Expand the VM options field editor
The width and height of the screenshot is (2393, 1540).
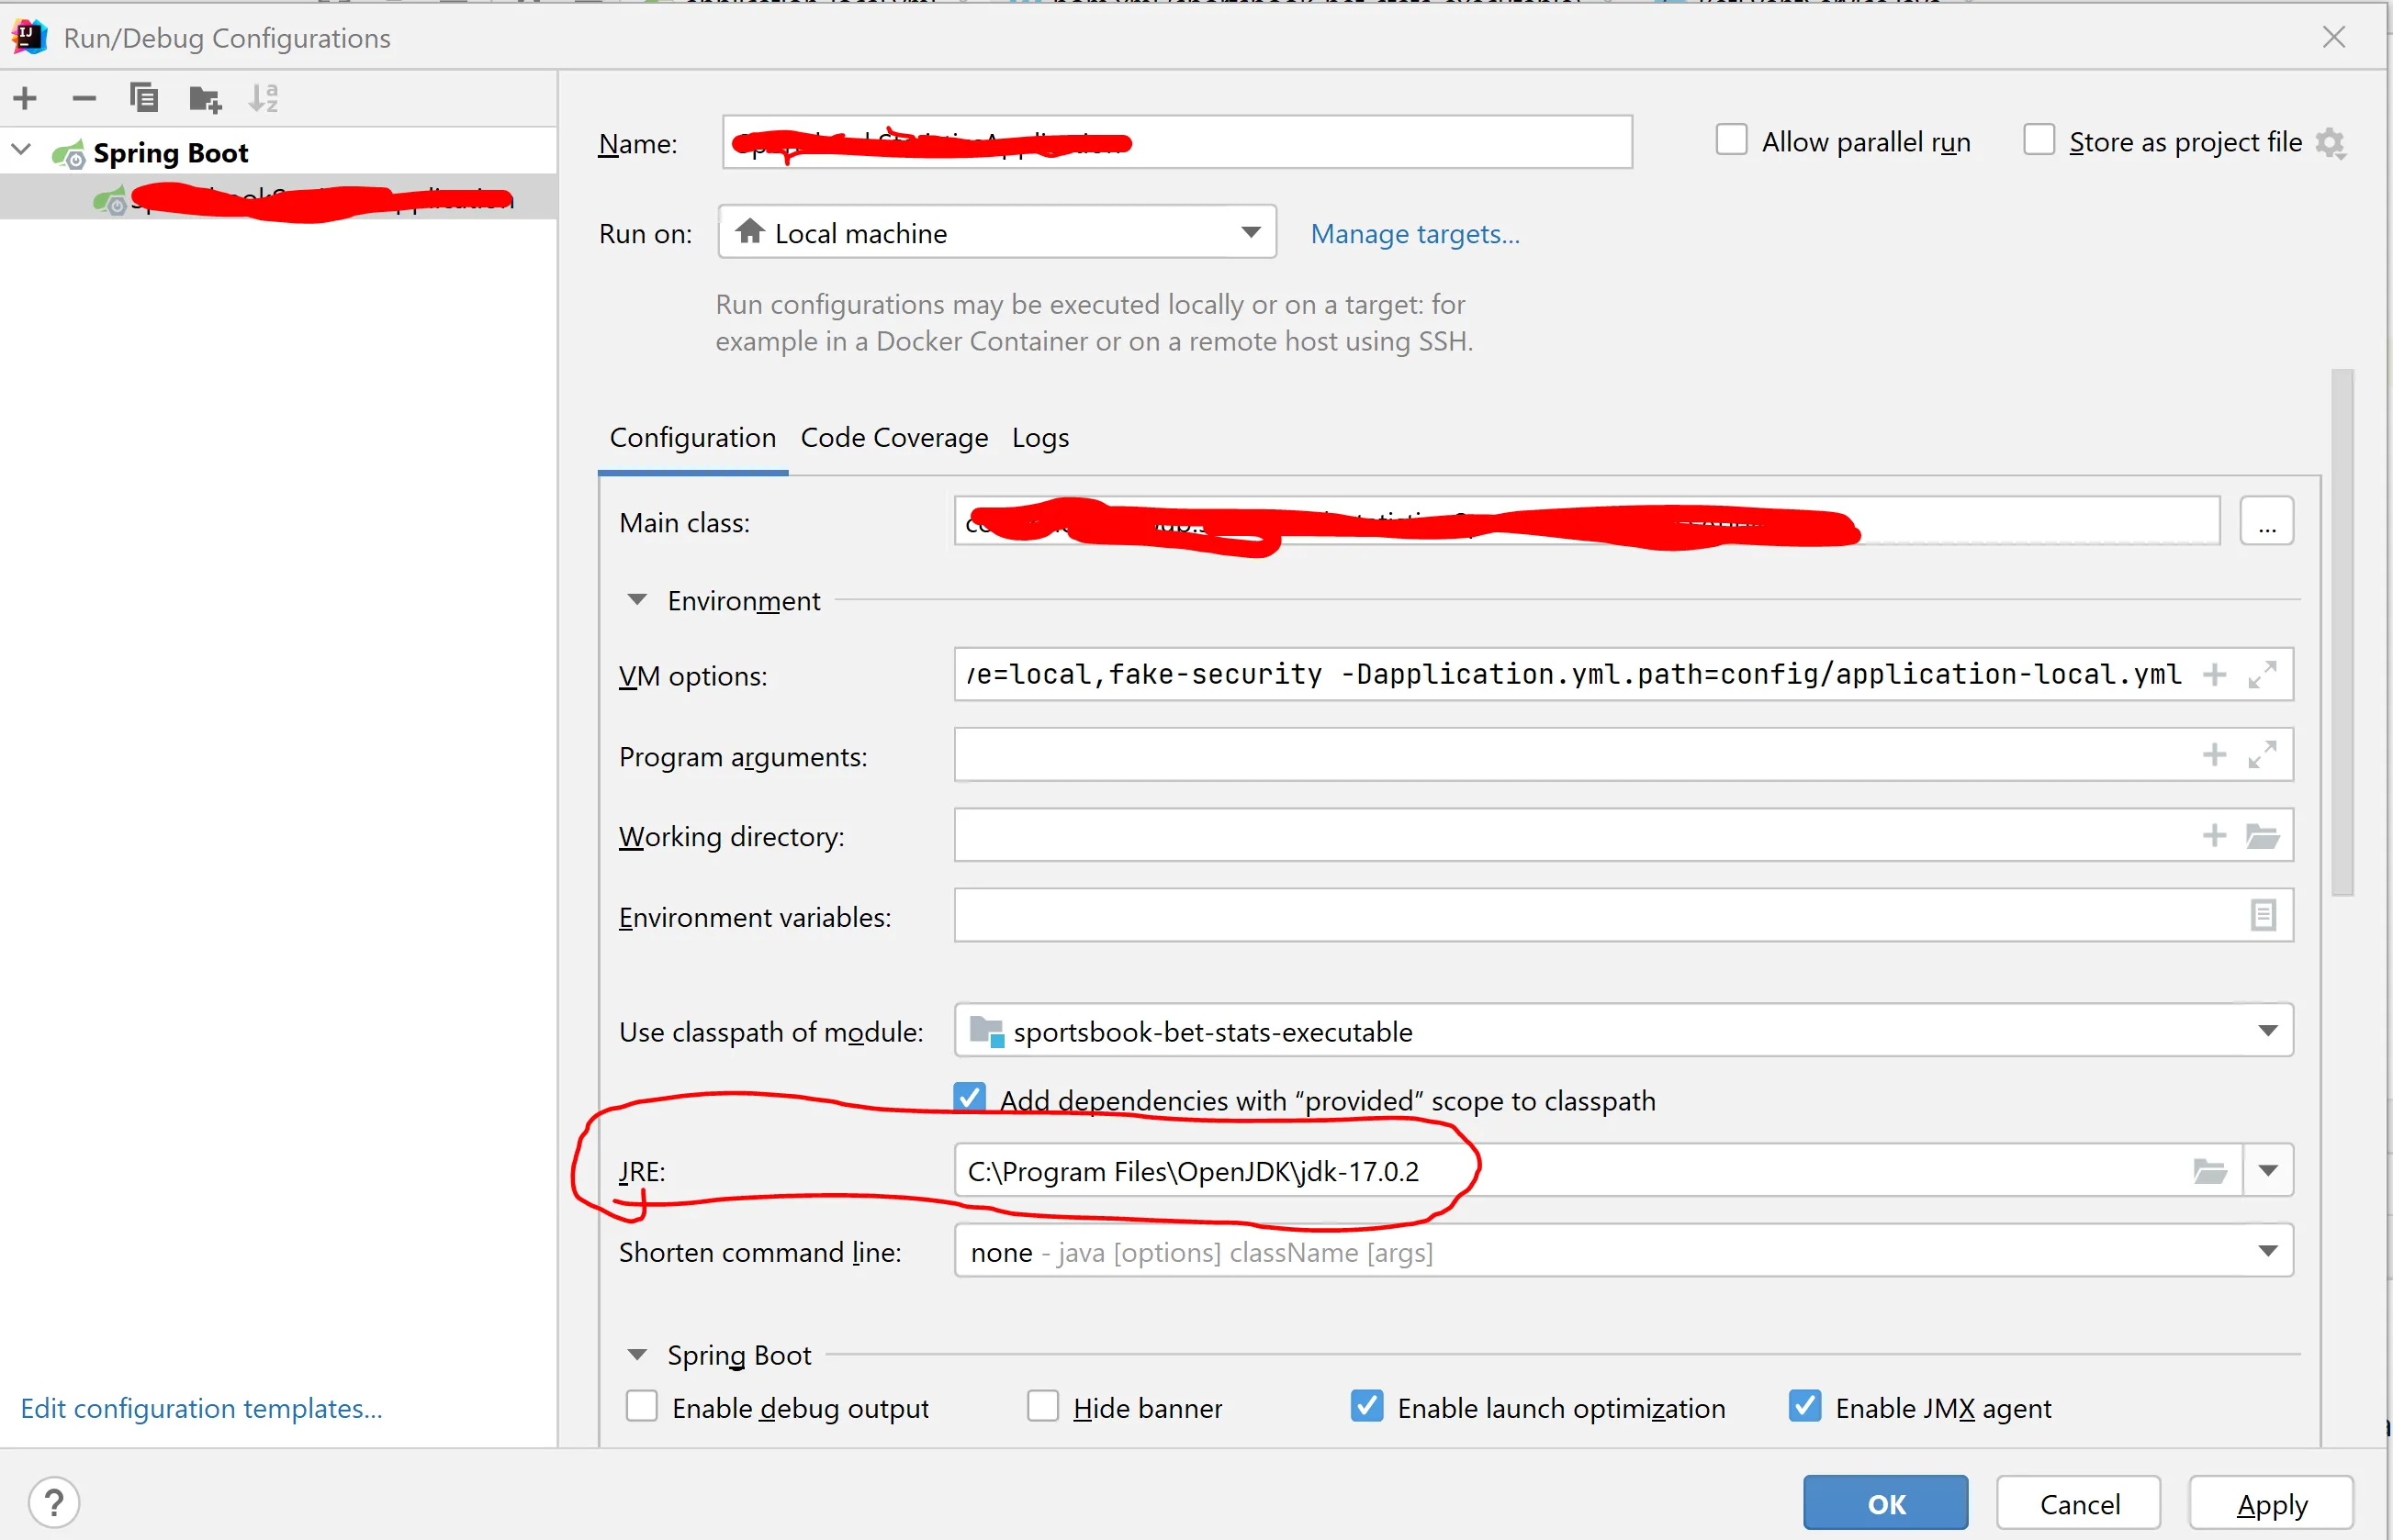pos(2262,675)
